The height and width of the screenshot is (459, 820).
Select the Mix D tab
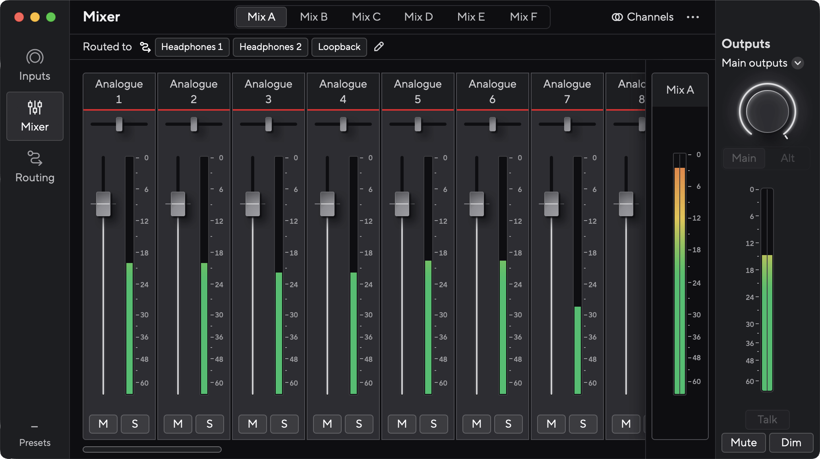418,17
